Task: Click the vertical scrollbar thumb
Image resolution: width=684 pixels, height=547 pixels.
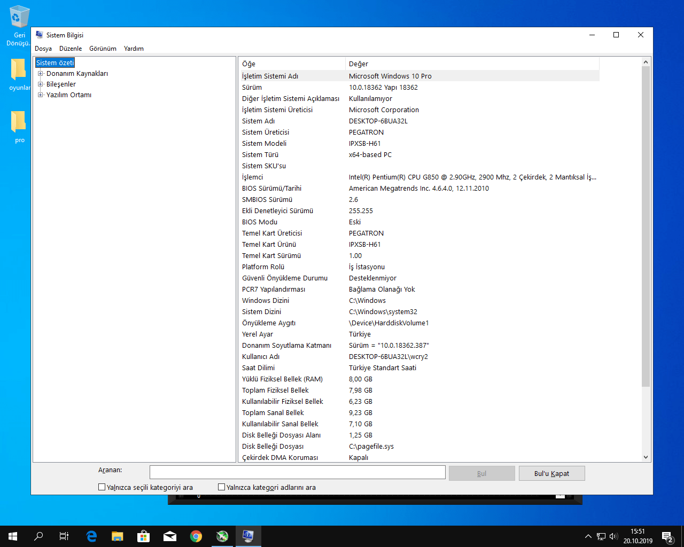Action: pyautogui.click(x=646, y=226)
